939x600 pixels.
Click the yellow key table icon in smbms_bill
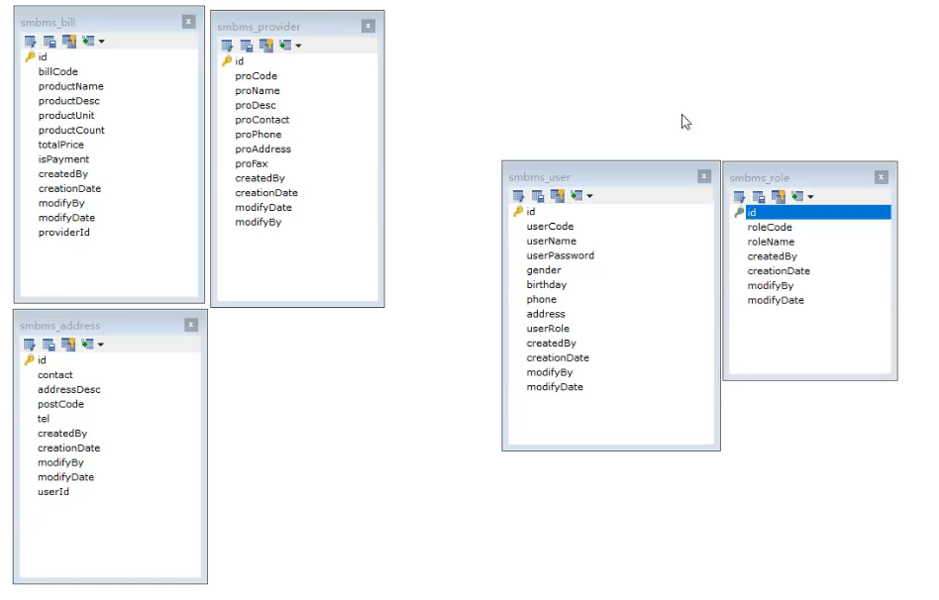coord(69,42)
